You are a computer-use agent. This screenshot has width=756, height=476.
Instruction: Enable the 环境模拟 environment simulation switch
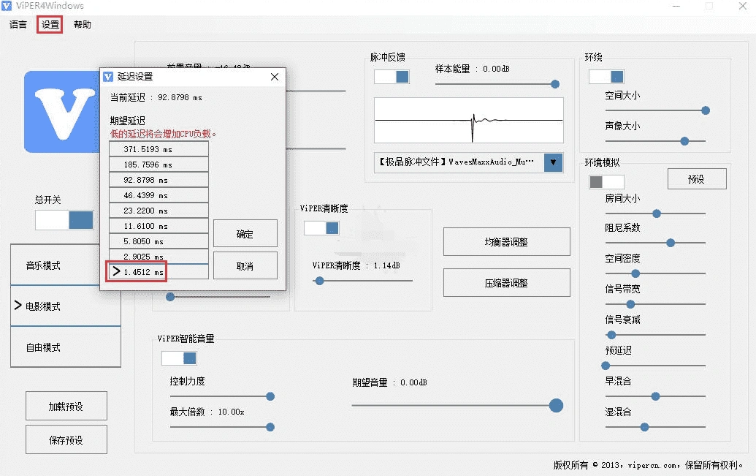[606, 179]
